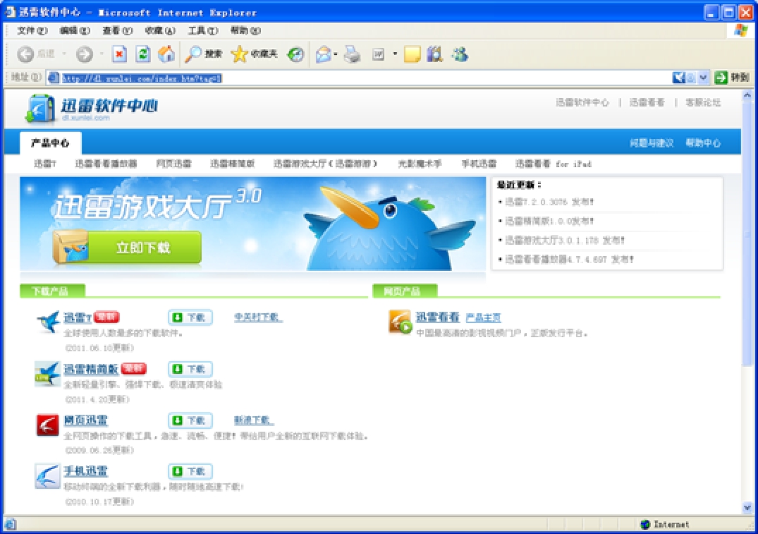Image resolution: width=758 pixels, height=534 pixels.
Task: Click the blue icon inside the address bar
Action: (x=679, y=78)
